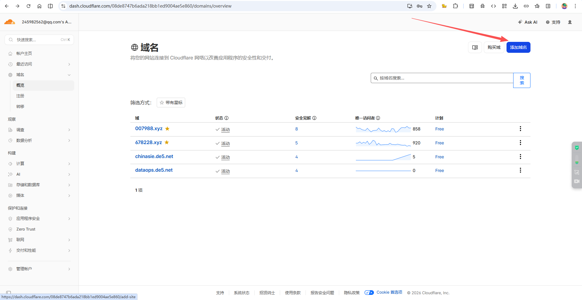This screenshot has width=582, height=300.
Task: Go back in browser history
Action: click(7, 6)
